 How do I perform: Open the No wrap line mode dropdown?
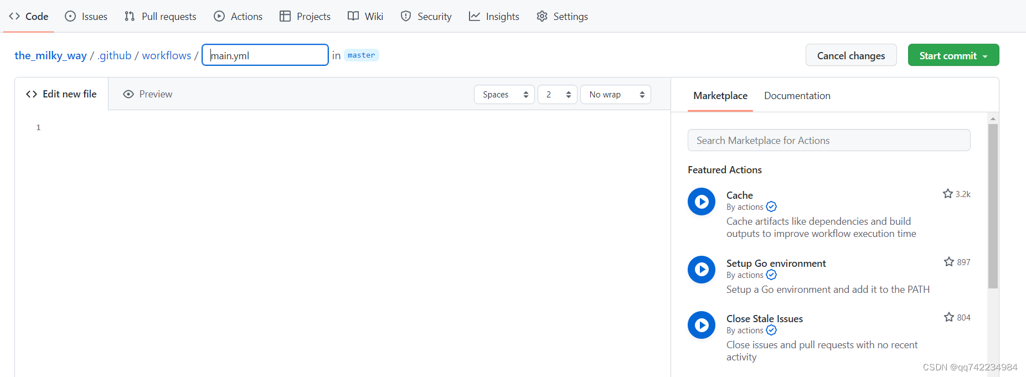pos(615,95)
